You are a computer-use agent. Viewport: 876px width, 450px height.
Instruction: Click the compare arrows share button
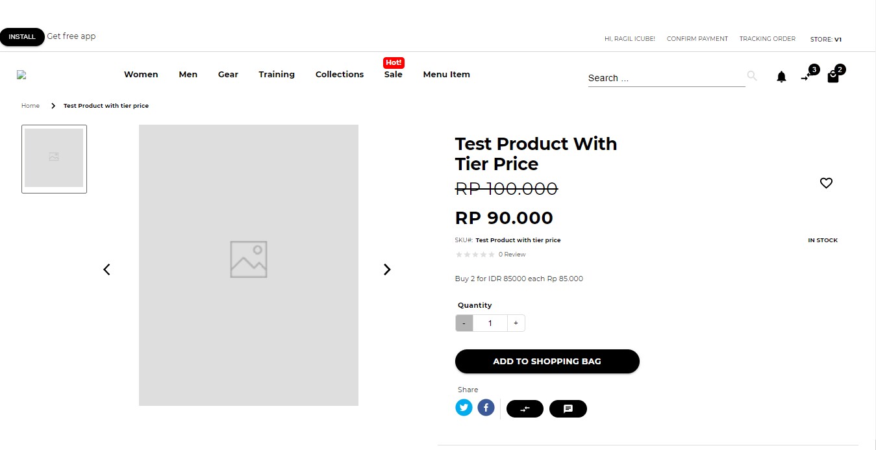click(x=525, y=408)
